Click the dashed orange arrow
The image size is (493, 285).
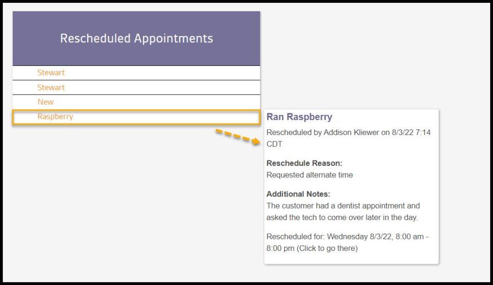click(237, 136)
